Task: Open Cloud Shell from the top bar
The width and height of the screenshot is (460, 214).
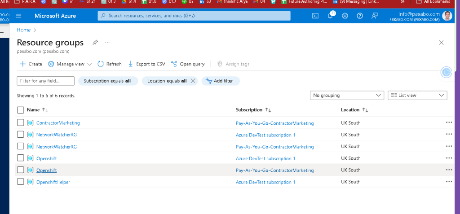Action: pos(315,16)
